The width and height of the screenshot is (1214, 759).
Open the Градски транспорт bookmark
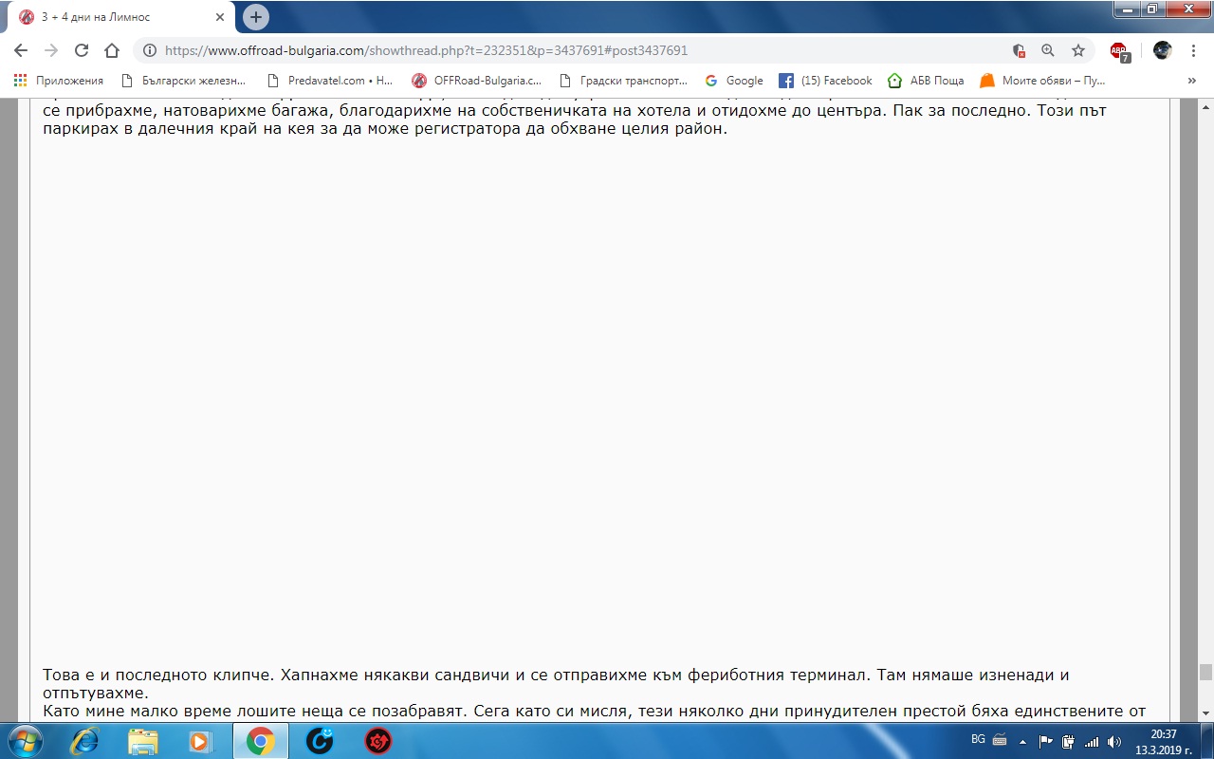pyautogui.click(x=623, y=81)
